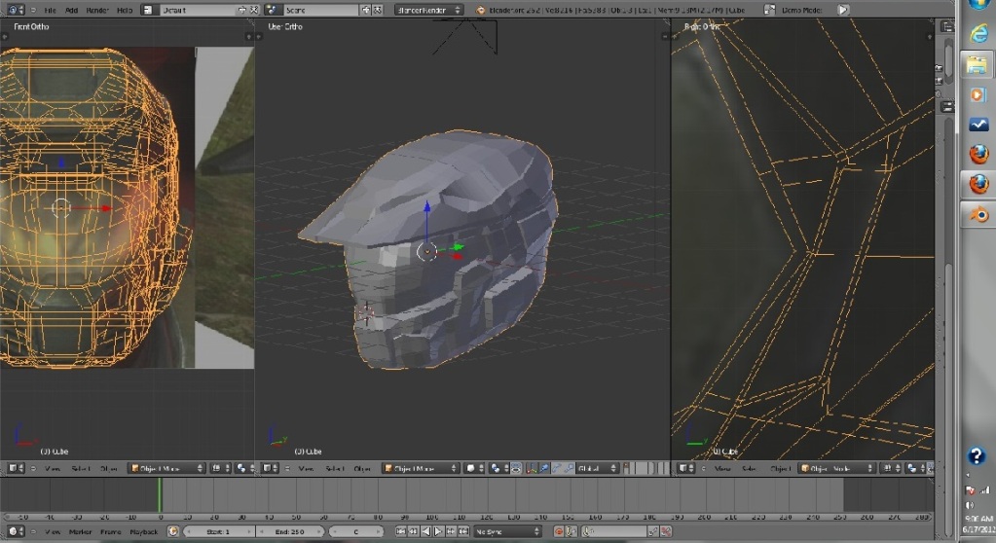996x543 pixels.
Task: Add a new screen layout with plus button
Action: 242,10
